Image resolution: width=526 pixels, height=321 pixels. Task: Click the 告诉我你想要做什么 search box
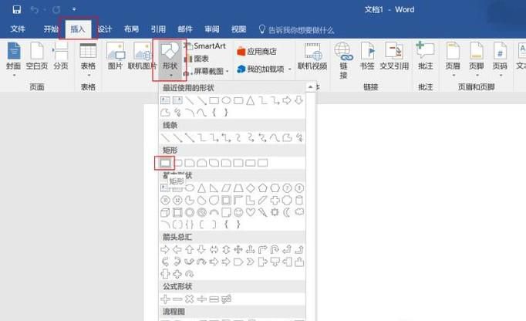click(300, 29)
